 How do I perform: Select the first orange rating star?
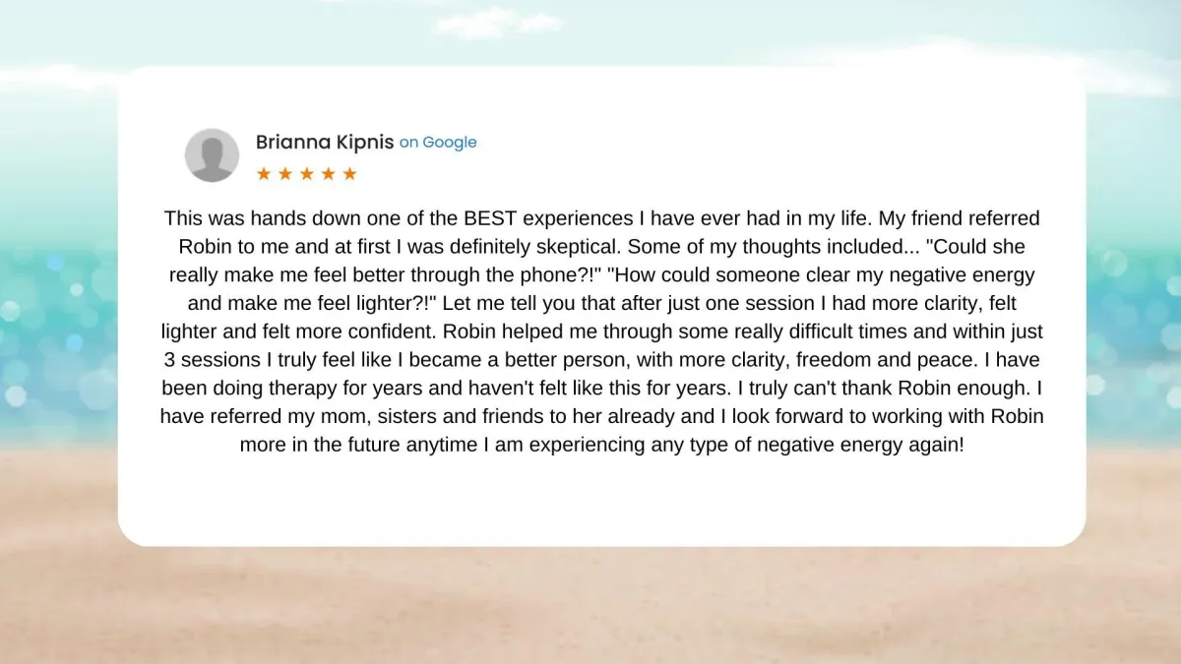(264, 174)
